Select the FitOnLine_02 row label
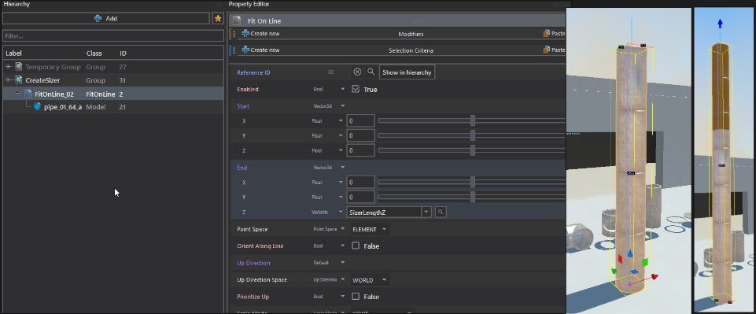Viewport: 756px width, 314px height. 54,94
